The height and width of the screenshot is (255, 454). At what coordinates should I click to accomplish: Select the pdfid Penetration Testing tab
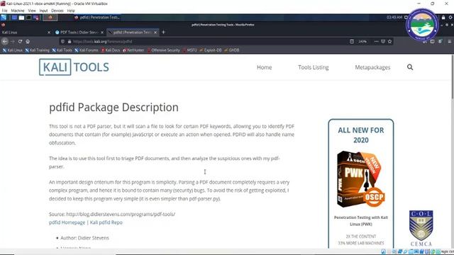tap(133, 32)
